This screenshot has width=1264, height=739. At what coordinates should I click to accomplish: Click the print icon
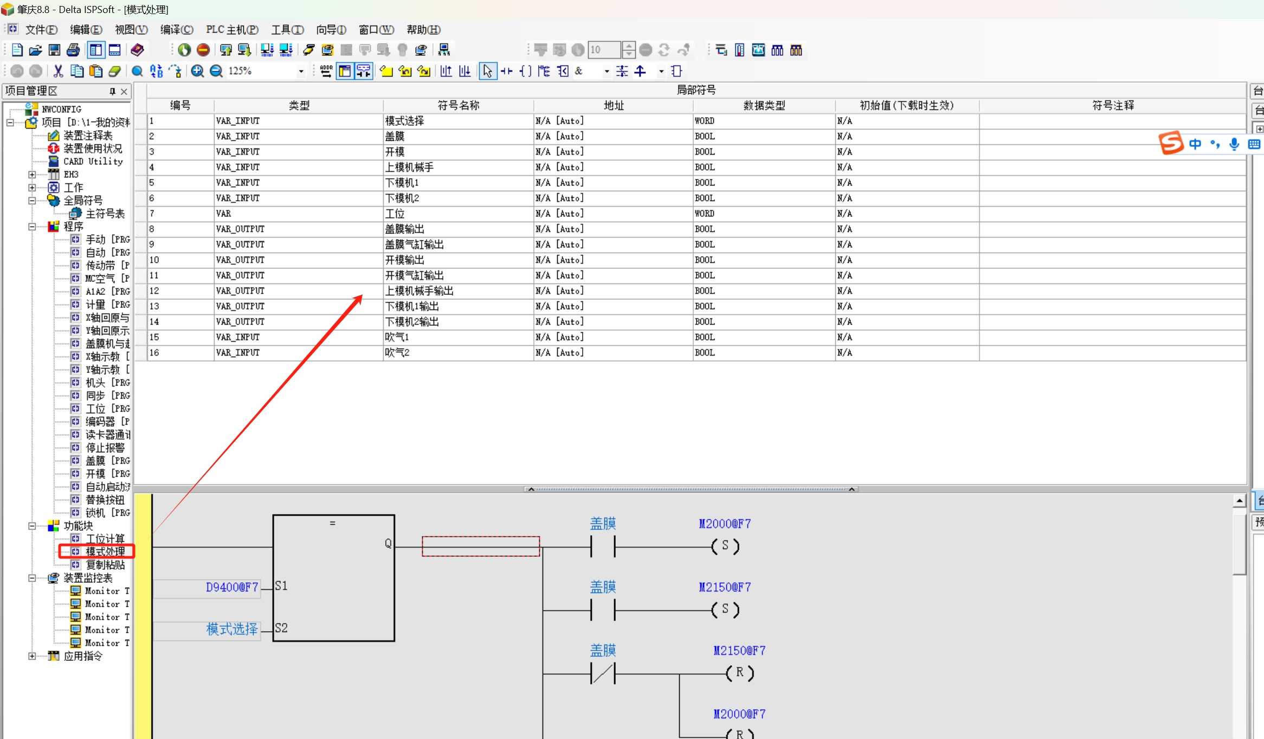(x=73, y=50)
